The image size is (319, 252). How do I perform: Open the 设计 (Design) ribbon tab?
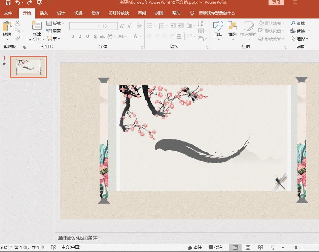[x=61, y=13]
